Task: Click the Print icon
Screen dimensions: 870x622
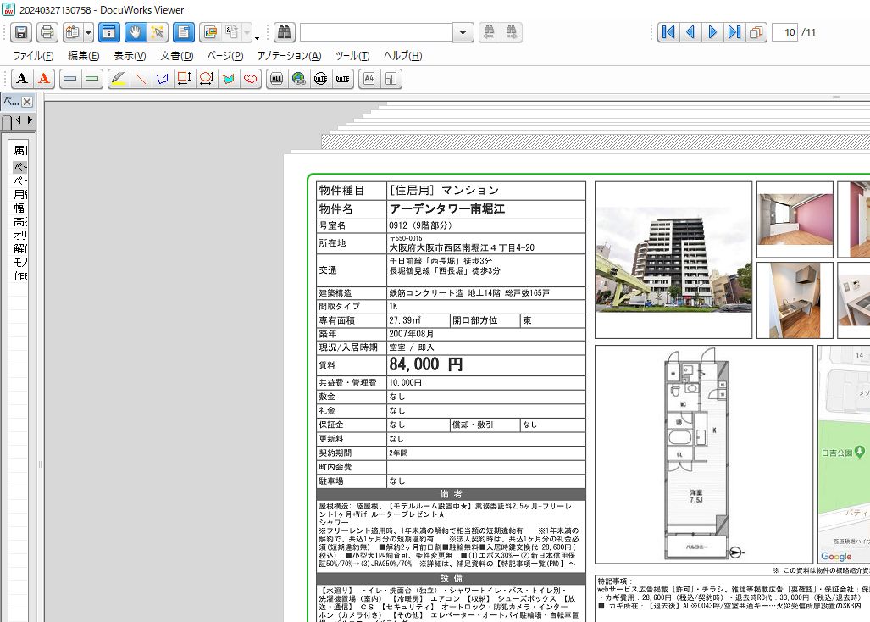Action: click(47, 32)
